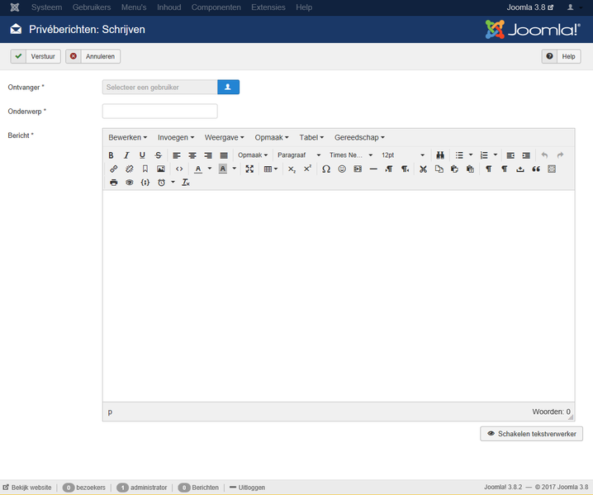
Task: Toggle fullscreen editor mode
Action: [x=249, y=169]
